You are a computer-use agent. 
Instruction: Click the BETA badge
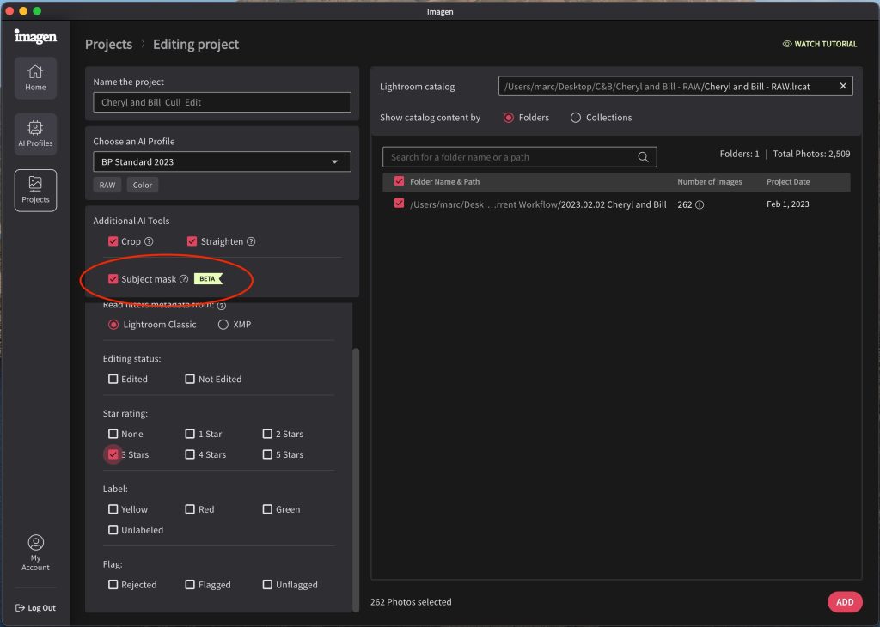click(x=208, y=279)
